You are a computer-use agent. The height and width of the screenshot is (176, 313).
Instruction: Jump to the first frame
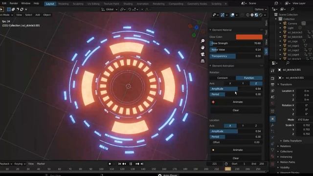[119, 164]
